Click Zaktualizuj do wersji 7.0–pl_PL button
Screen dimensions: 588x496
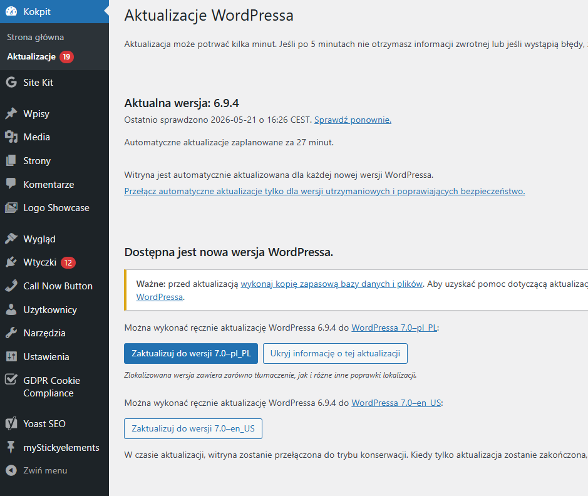pos(191,354)
